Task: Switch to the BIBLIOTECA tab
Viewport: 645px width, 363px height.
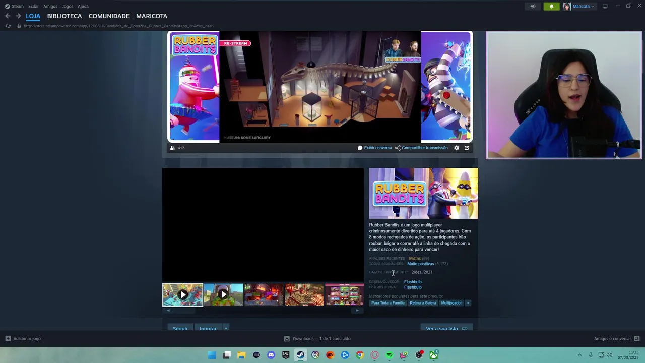Action: pos(64,16)
